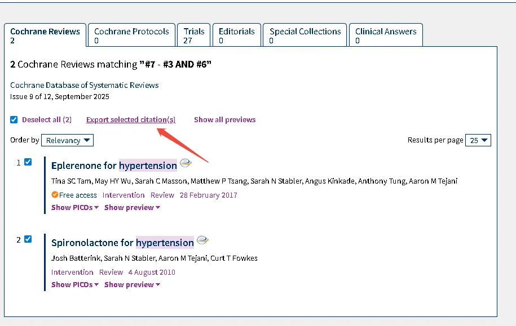
Task: Open the Spironolactone for hypertension review title
Action: 122,243
